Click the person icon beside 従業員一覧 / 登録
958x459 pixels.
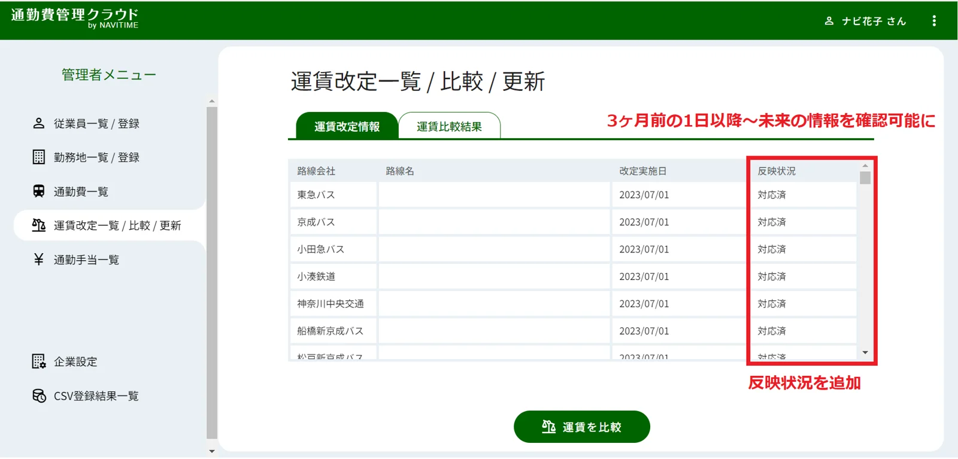pyautogui.click(x=38, y=123)
